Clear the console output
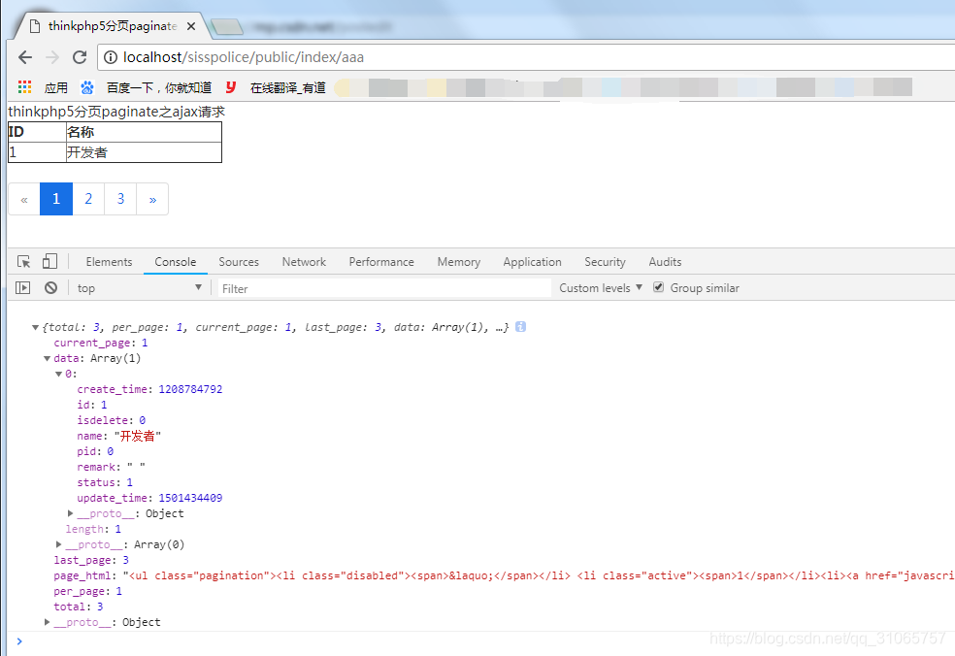 pyautogui.click(x=51, y=287)
